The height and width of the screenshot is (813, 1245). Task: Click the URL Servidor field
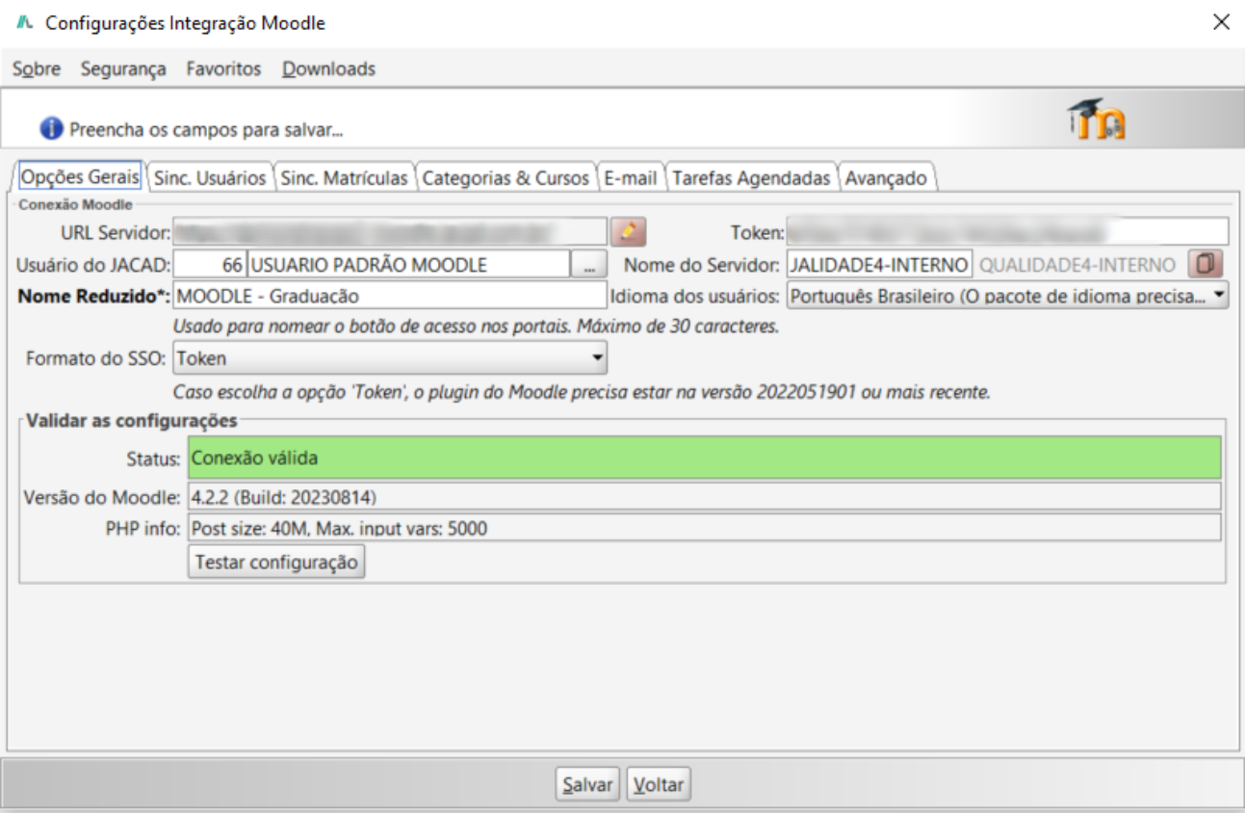(x=390, y=231)
